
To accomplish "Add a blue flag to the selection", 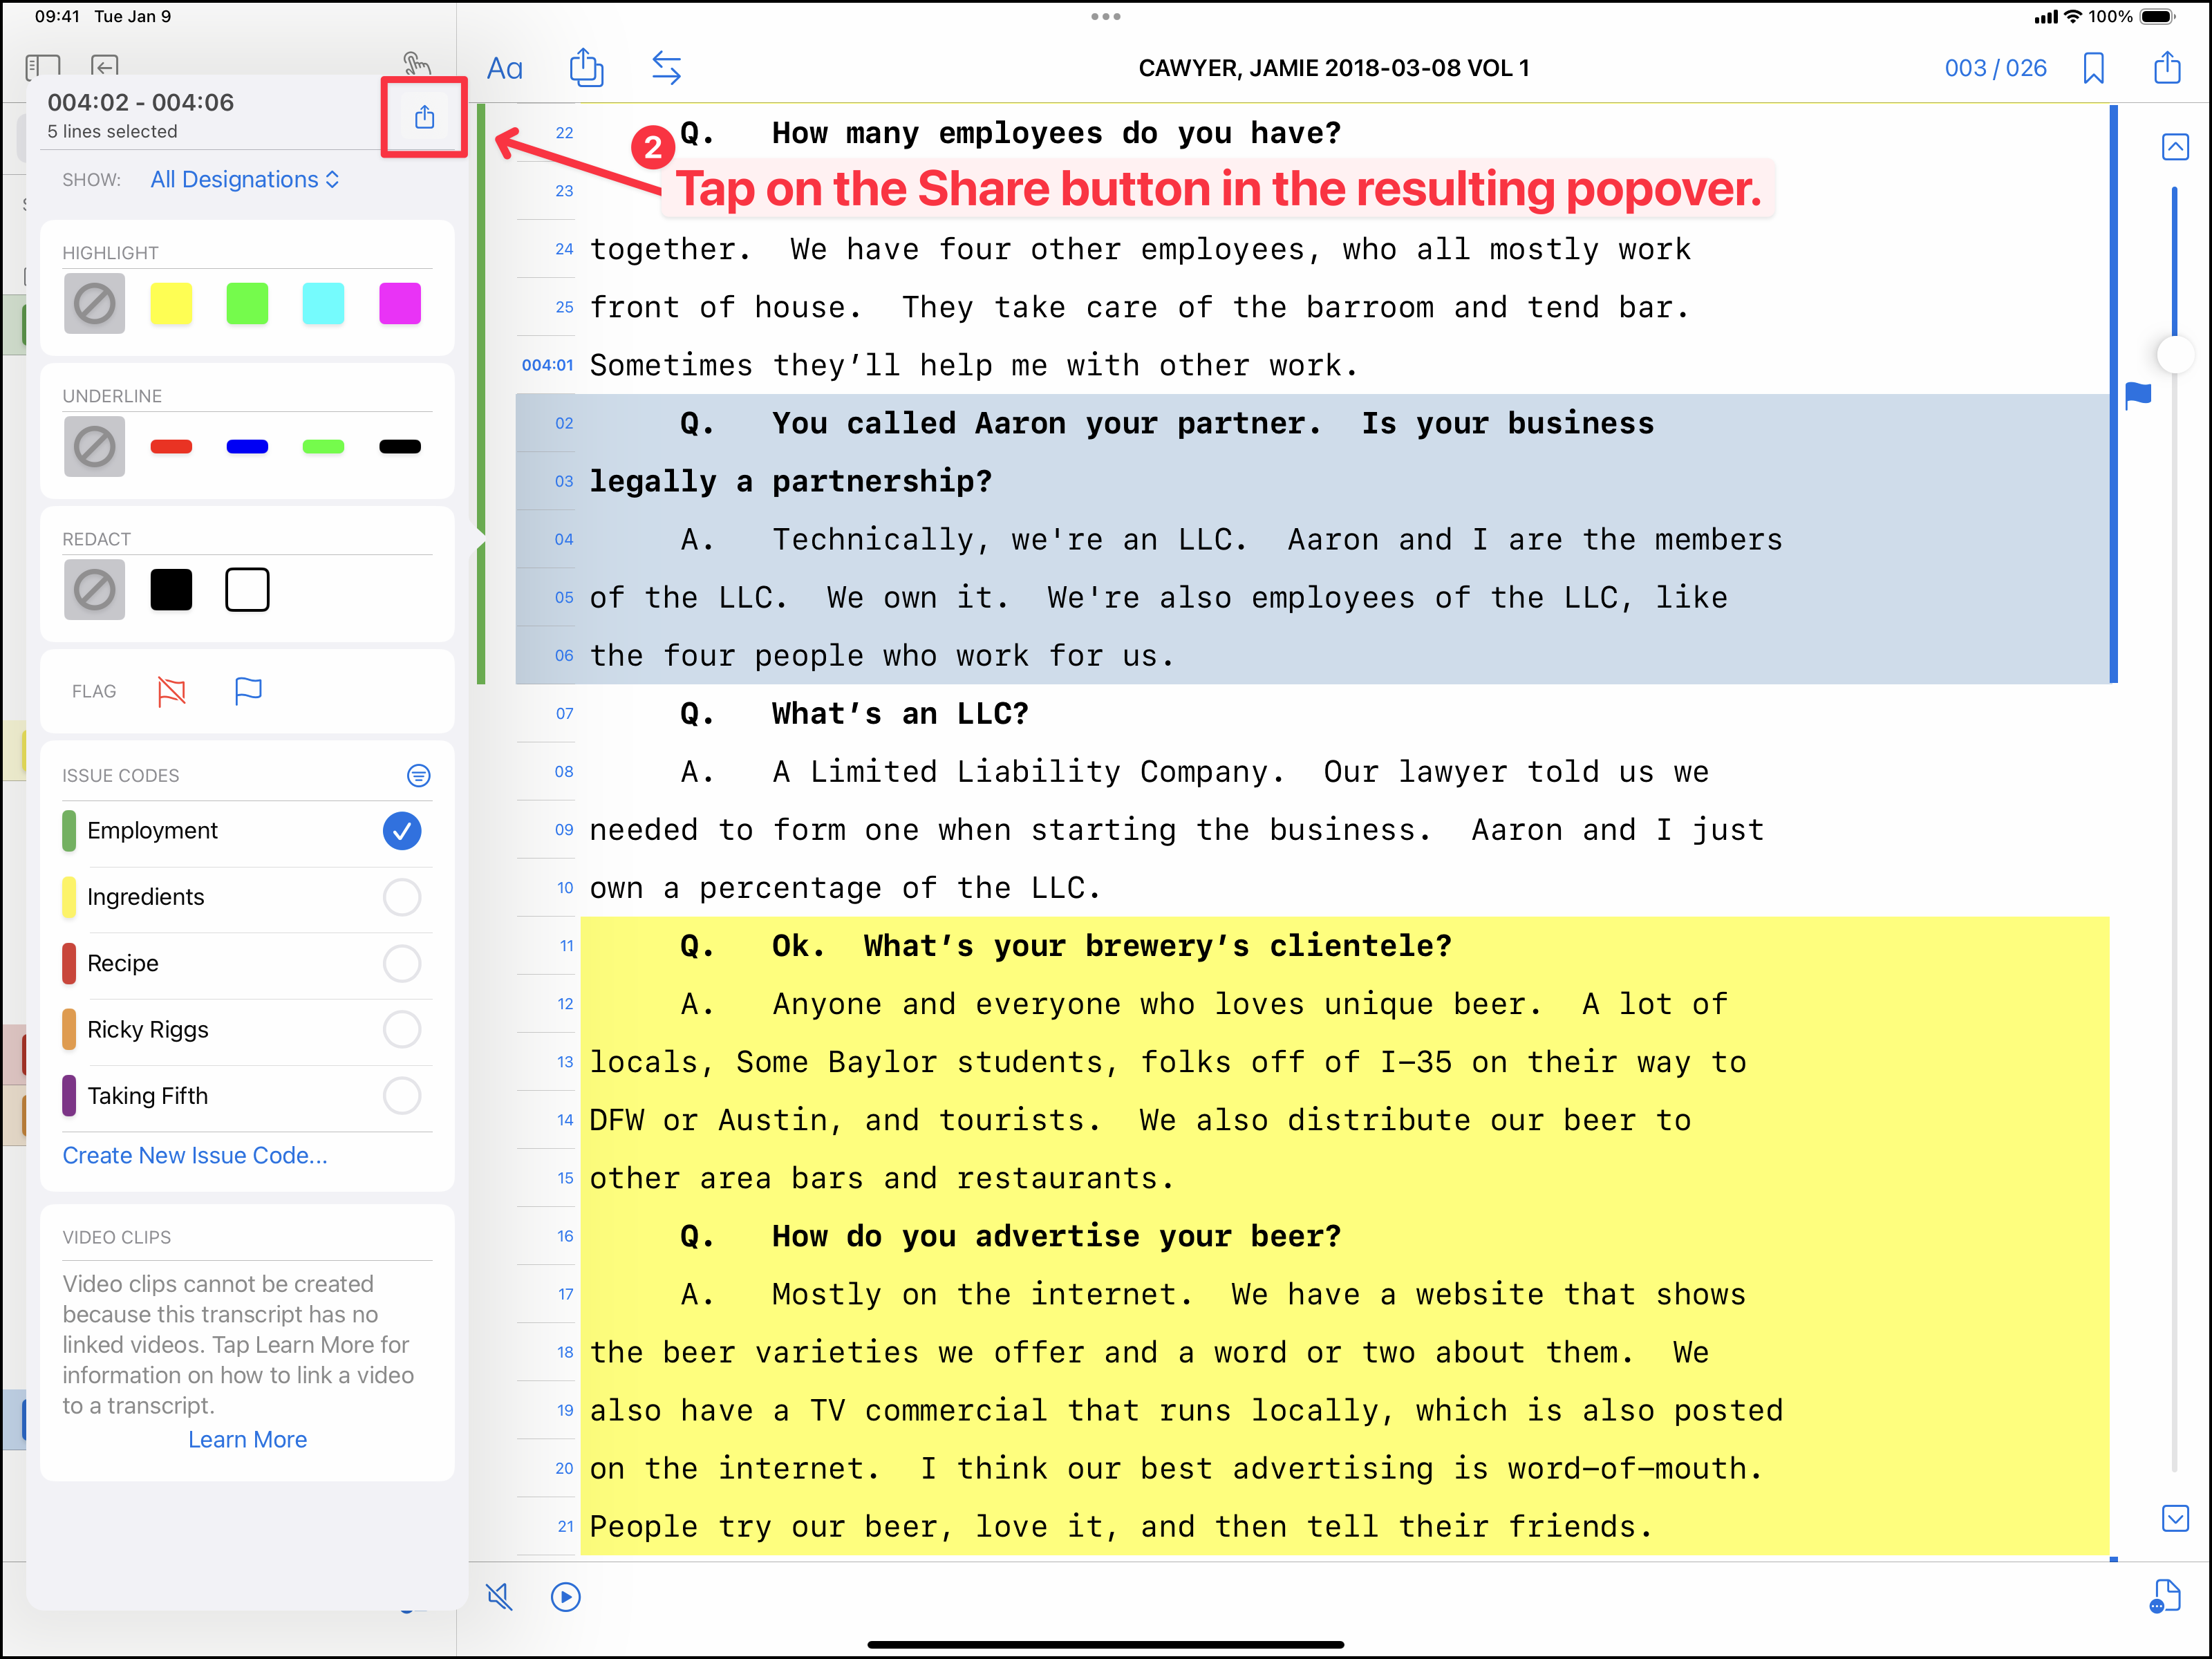I will point(247,691).
